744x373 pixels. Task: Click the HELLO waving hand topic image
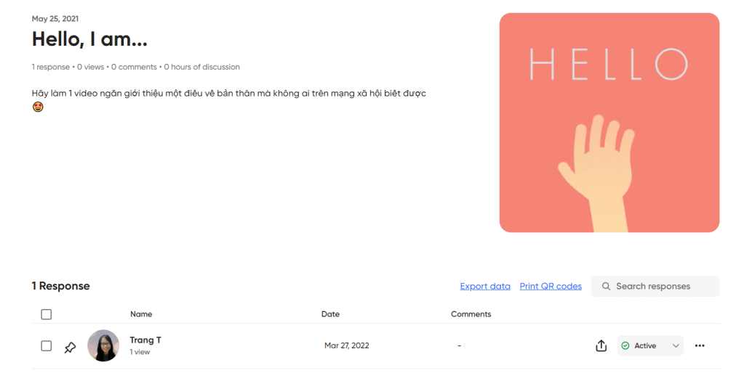coord(609,123)
